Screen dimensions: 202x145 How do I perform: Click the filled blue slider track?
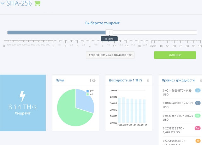[56, 33]
